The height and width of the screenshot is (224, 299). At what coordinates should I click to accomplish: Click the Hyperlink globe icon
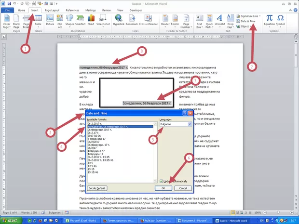119,18
